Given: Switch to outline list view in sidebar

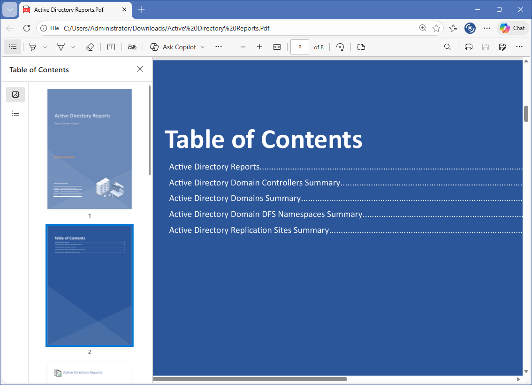Looking at the screenshot, I should [15, 113].
